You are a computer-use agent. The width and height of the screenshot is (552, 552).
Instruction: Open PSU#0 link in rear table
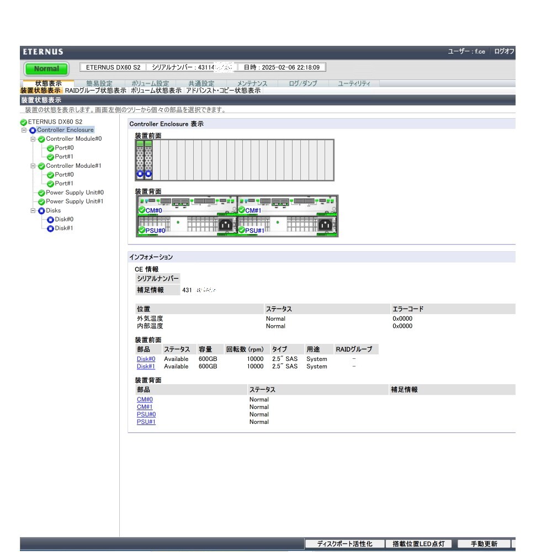[146, 415]
